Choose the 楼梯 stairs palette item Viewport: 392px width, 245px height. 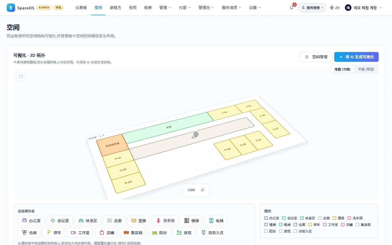pos(191,220)
